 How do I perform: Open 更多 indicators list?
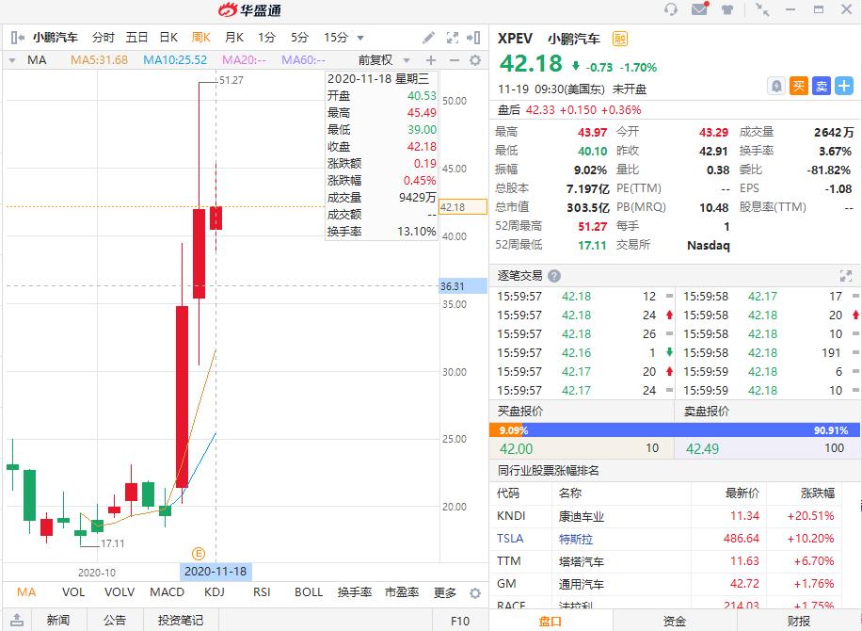[445, 592]
